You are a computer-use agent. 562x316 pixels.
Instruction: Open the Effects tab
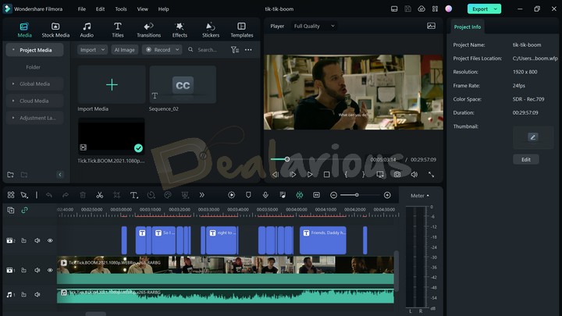pyautogui.click(x=180, y=30)
